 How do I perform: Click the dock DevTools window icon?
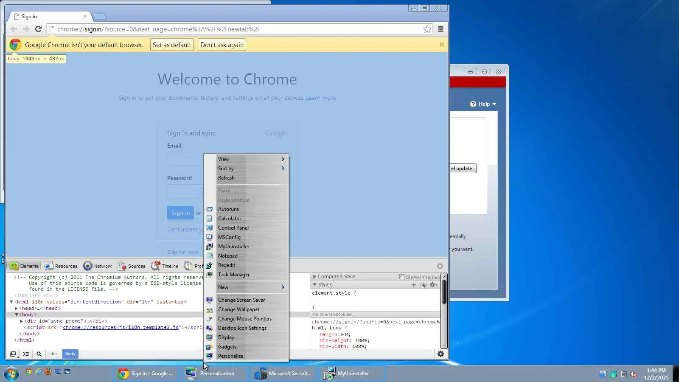pyautogui.click(x=13, y=354)
